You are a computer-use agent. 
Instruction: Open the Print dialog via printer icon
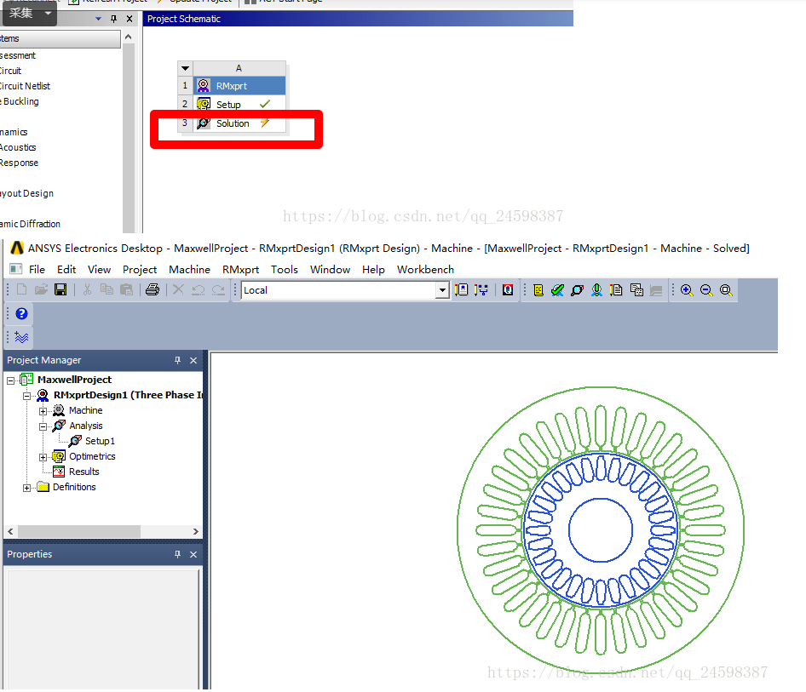click(153, 289)
